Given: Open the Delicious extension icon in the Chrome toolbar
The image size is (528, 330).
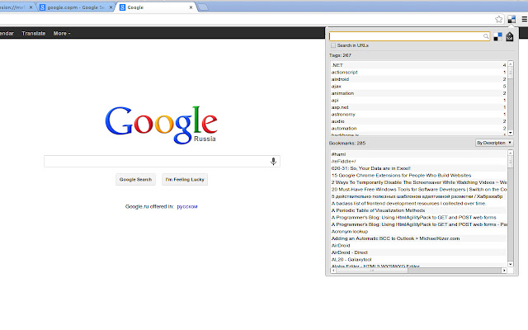Looking at the screenshot, I should tap(511, 19).
